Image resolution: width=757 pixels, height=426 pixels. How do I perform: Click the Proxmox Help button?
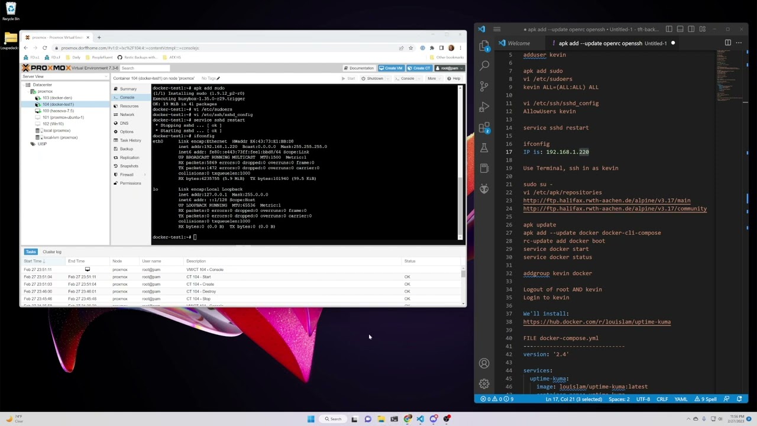[454, 79]
